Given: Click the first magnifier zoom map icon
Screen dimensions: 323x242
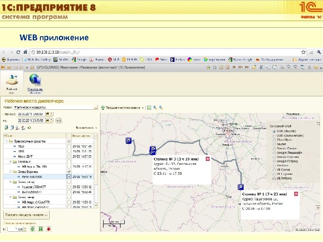Looking at the screenshot, I should pos(155,108).
